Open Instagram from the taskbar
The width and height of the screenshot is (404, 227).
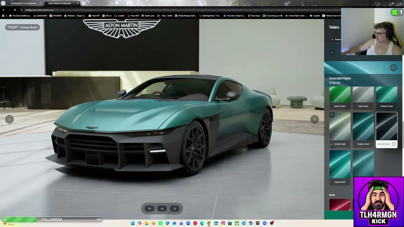pos(223,223)
